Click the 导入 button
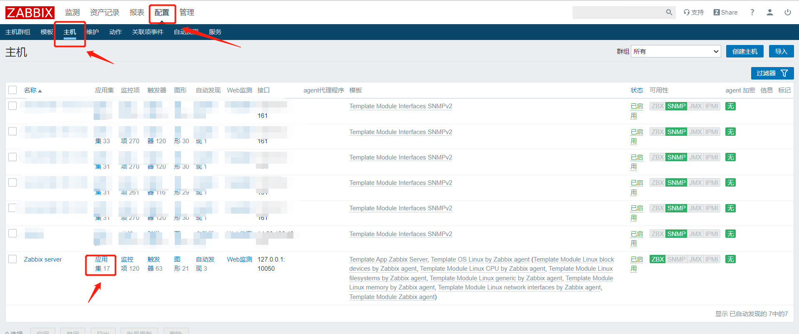This screenshot has width=799, height=334. pyautogui.click(x=781, y=51)
